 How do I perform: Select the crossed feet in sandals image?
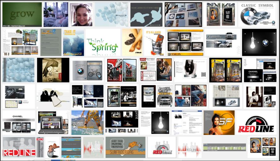pos(132,42)
